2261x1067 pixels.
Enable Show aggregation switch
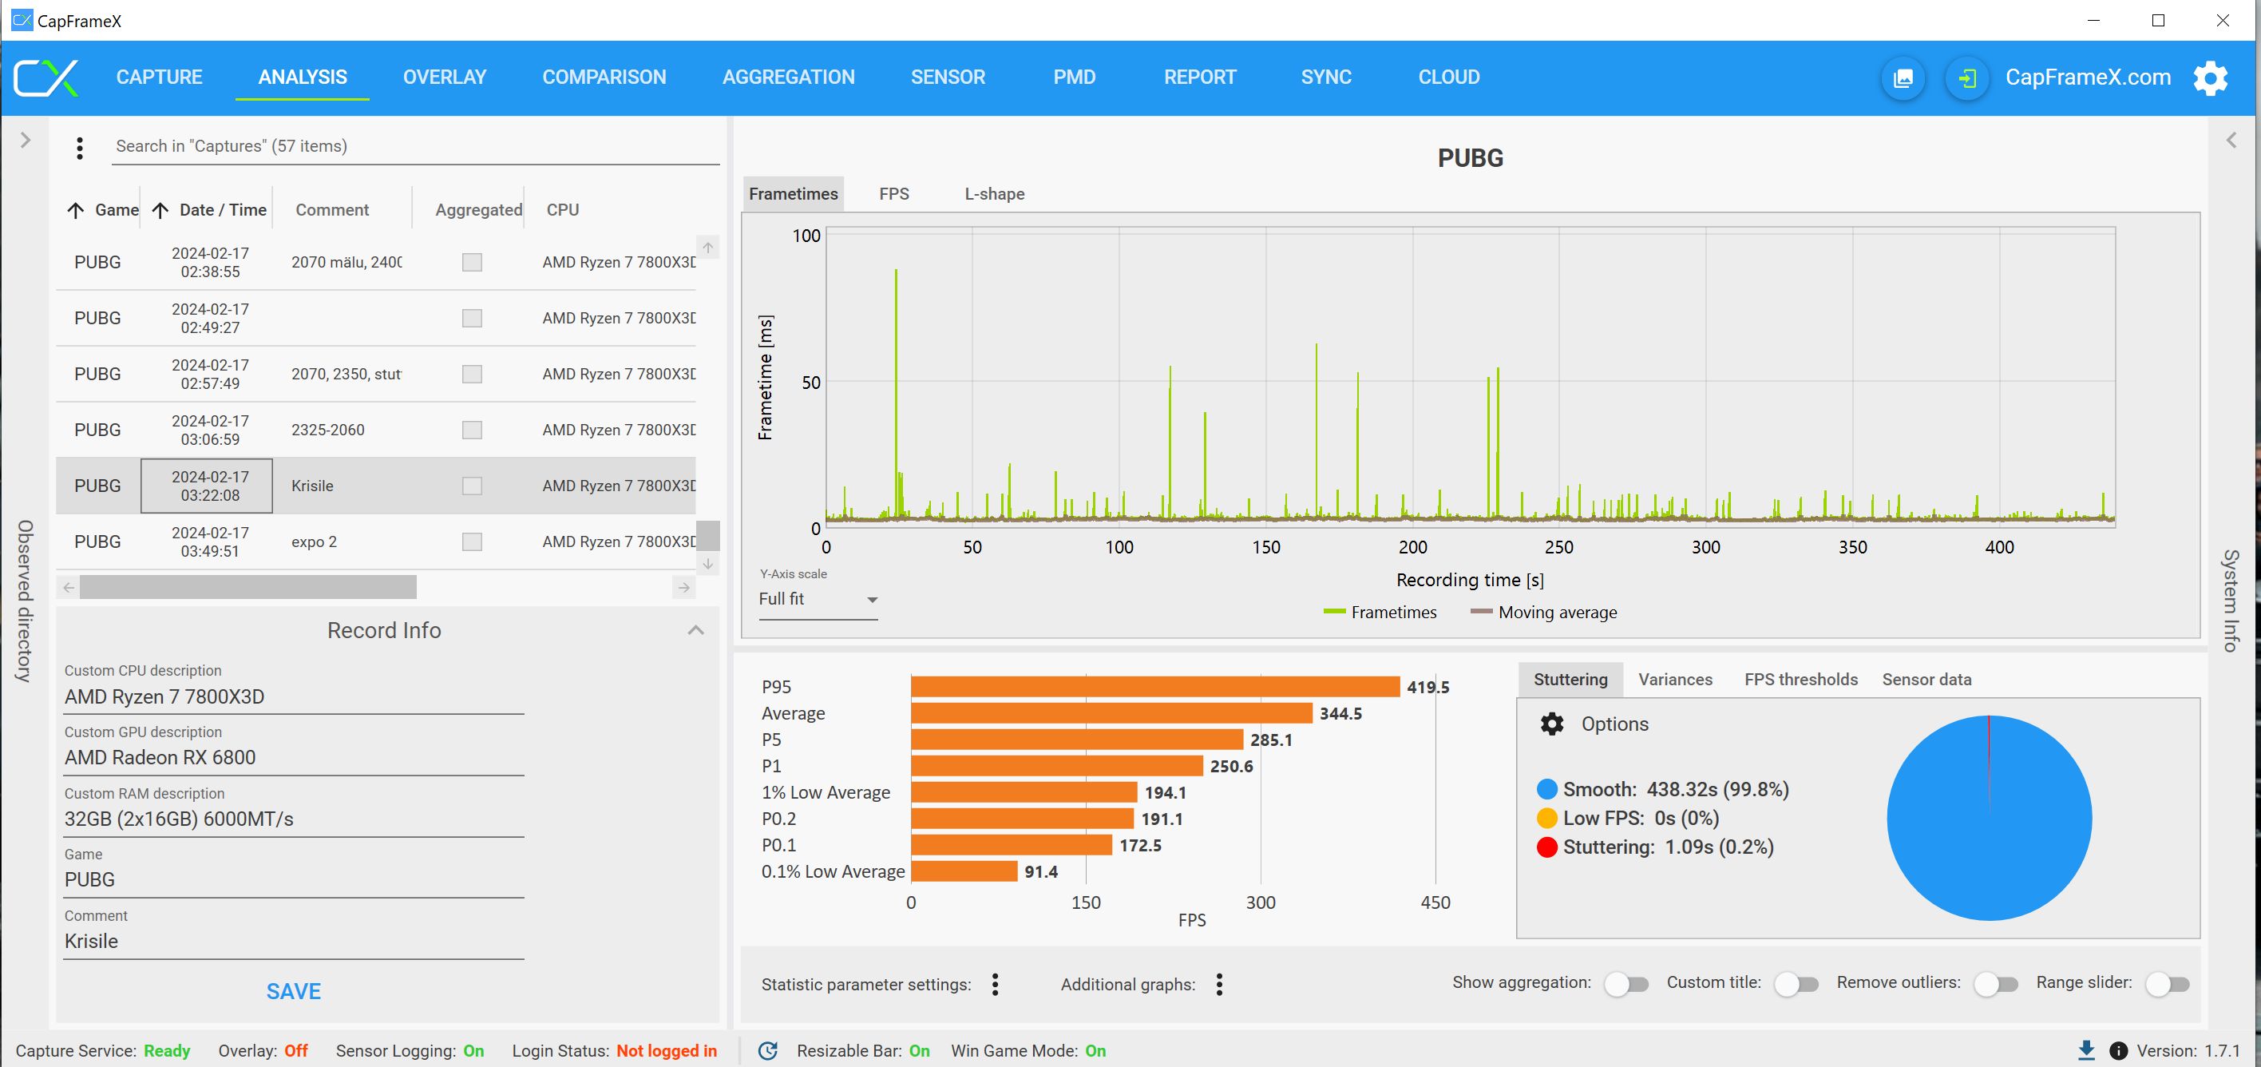pos(1626,985)
